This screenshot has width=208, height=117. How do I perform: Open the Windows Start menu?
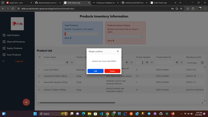[35, 114]
